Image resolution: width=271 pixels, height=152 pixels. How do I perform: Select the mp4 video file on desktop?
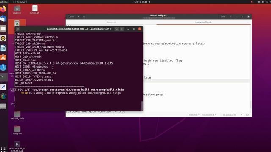[17, 147]
